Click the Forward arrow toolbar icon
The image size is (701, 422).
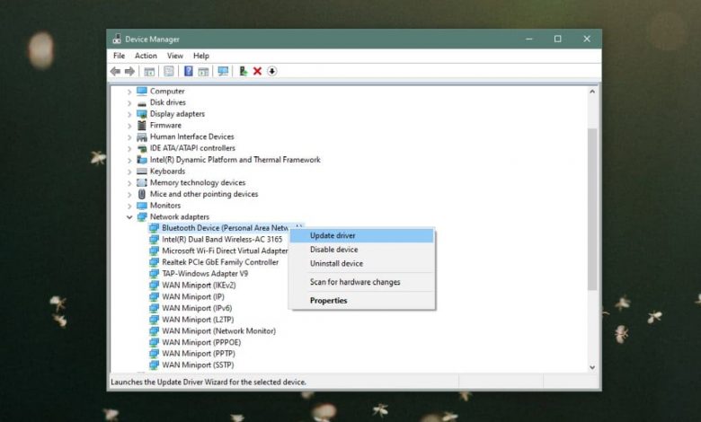pos(129,72)
